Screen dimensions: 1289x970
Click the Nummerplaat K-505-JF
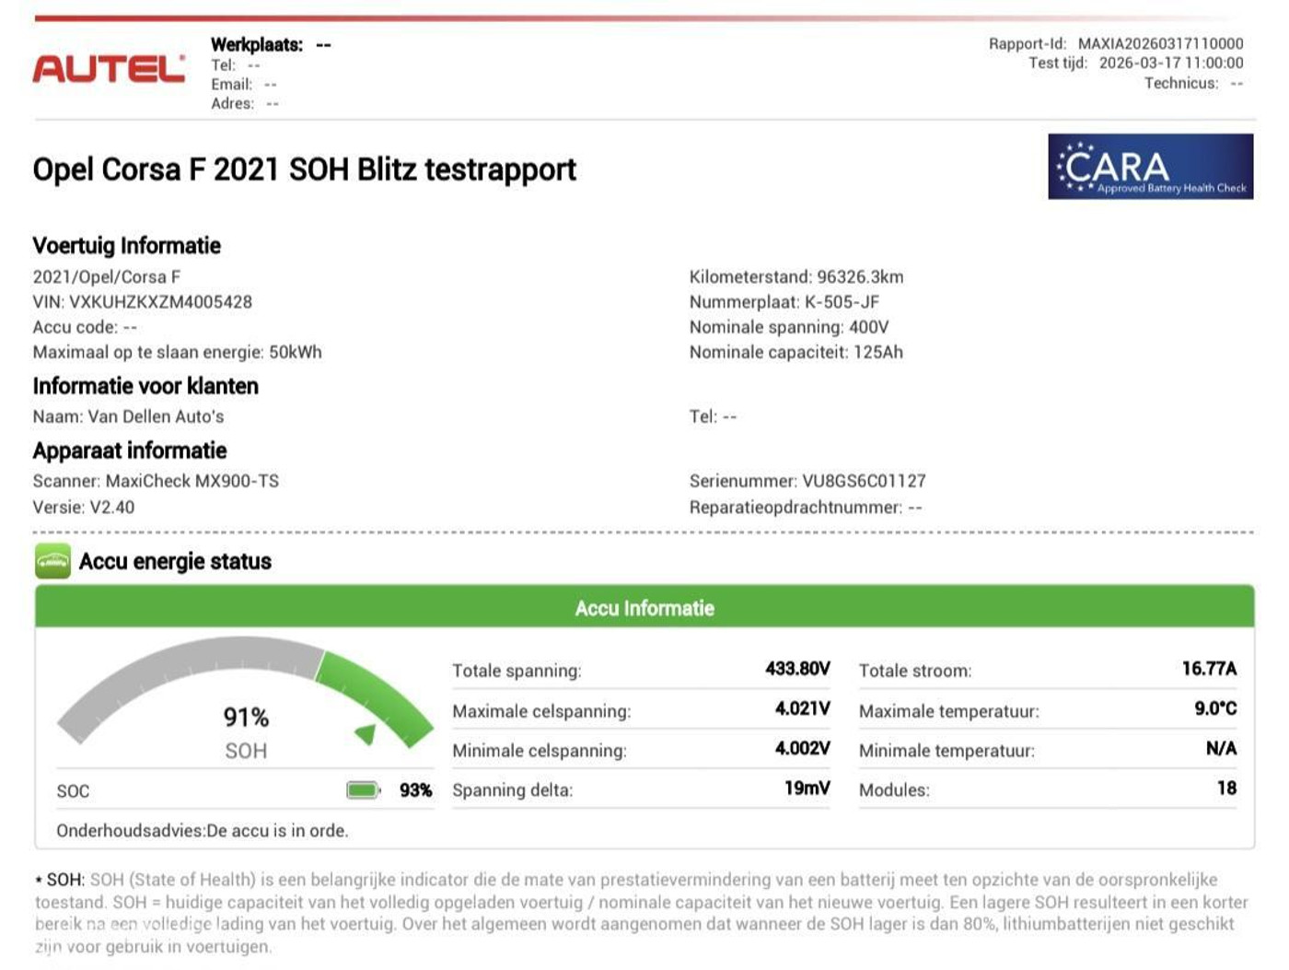click(x=784, y=302)
